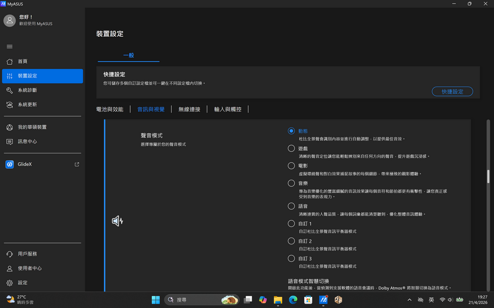Open 設定 gear in sidebar
The image size is (494, 308).
pyautogui.click(x=42, y=283)
